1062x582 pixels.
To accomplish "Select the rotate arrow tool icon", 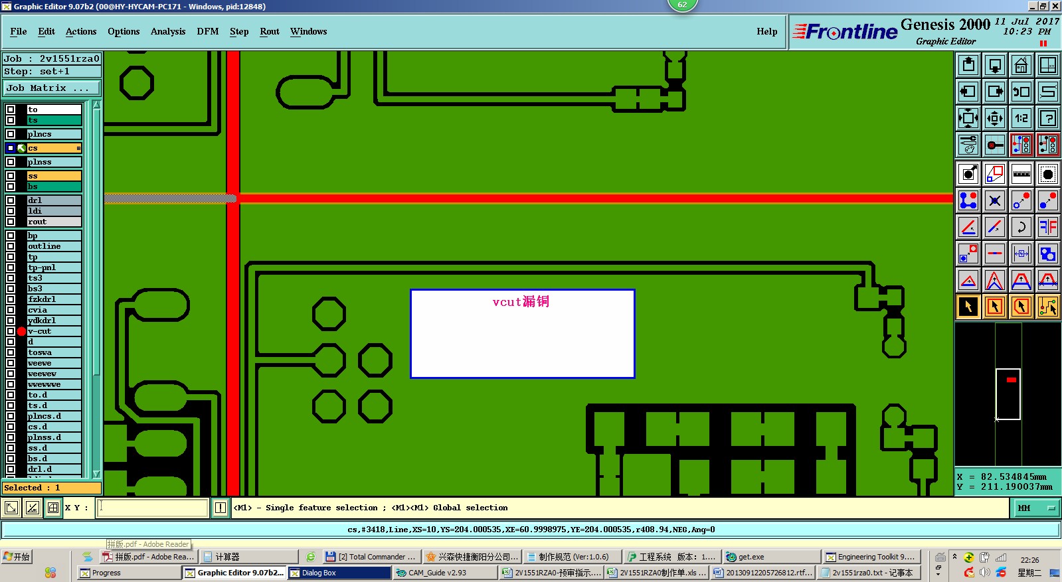I will 1021,227.
